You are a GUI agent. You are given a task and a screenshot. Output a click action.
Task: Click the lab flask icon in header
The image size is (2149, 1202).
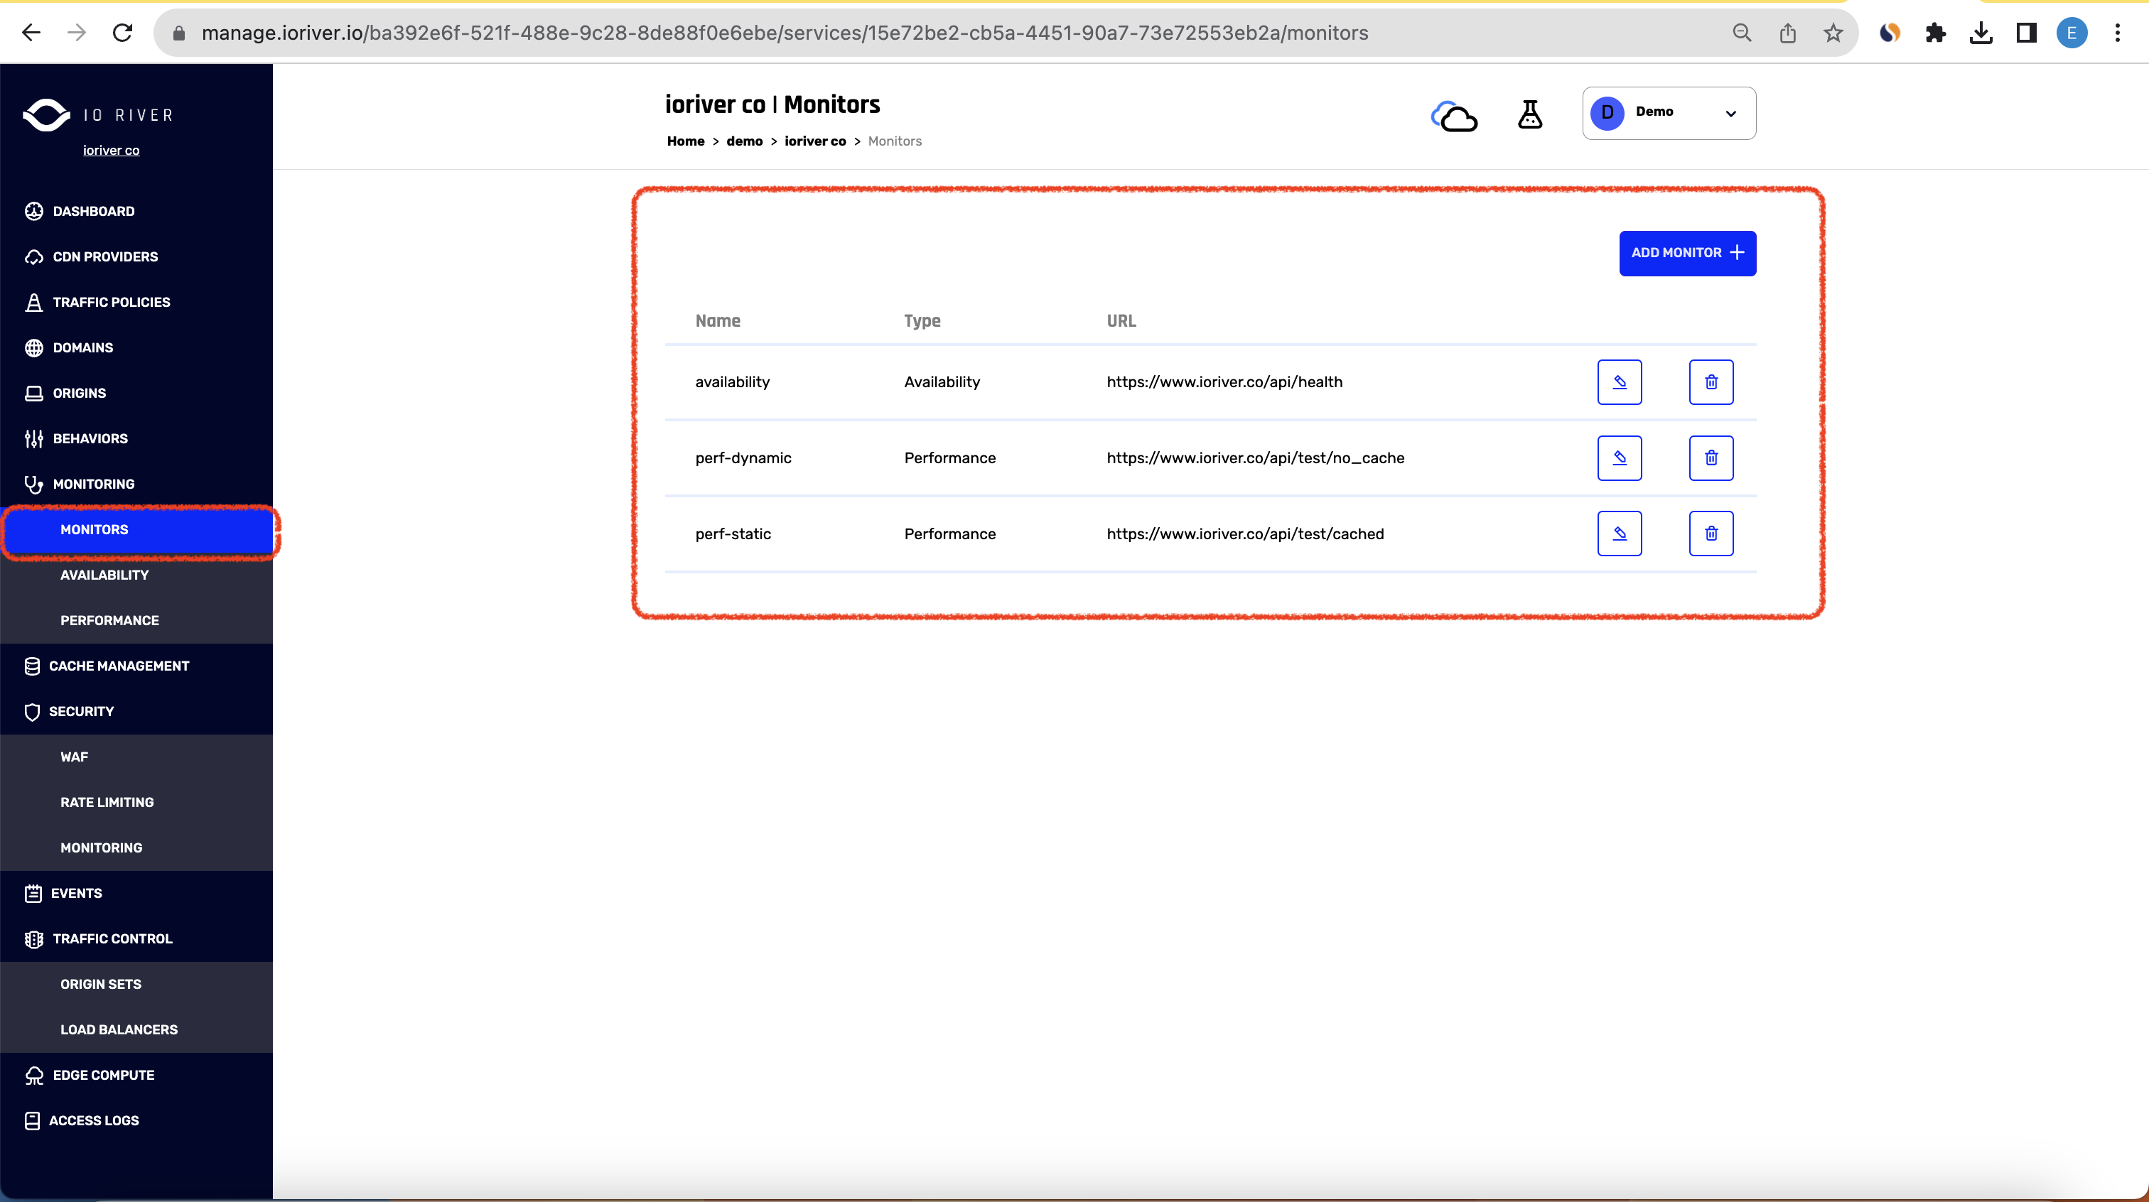tap(1529, 114)
